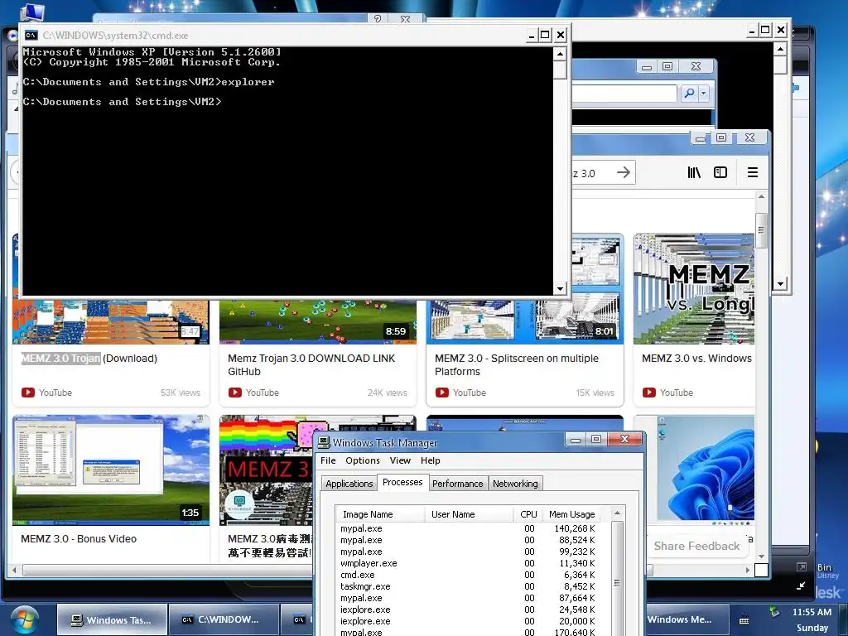Click the 8:59 video thumbnail

click(x=318, y=321)
